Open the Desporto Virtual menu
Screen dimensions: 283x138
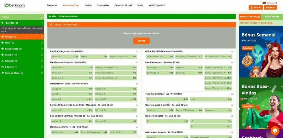pyautogui.click(x=123, y=5)
